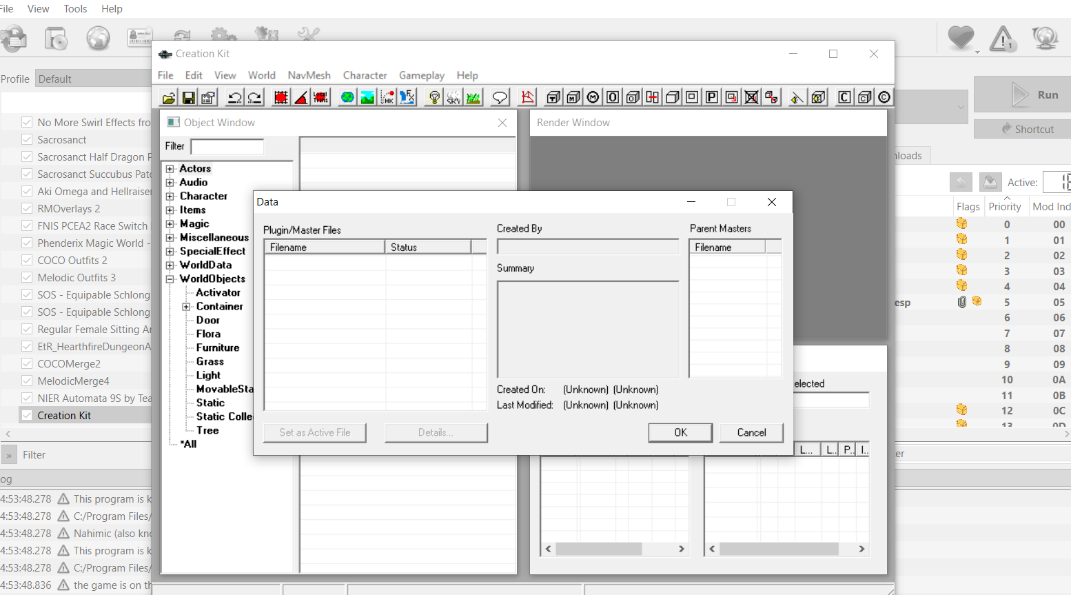Expand the Actors tree node
The height and width of the screenshot is (595, 1071).
[170, 169]
